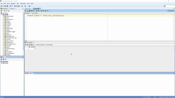
Task: Select the Sequences tree item
Action: [8, 35]
